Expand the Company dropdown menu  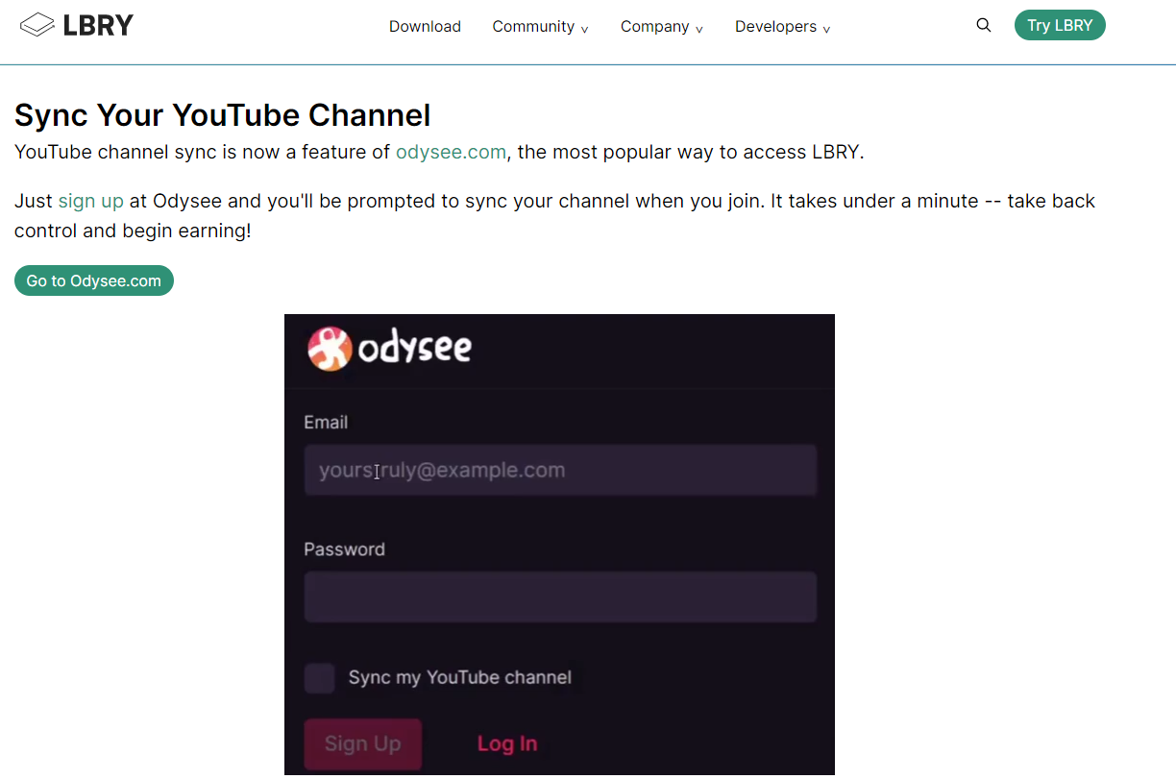pos(661,27)
